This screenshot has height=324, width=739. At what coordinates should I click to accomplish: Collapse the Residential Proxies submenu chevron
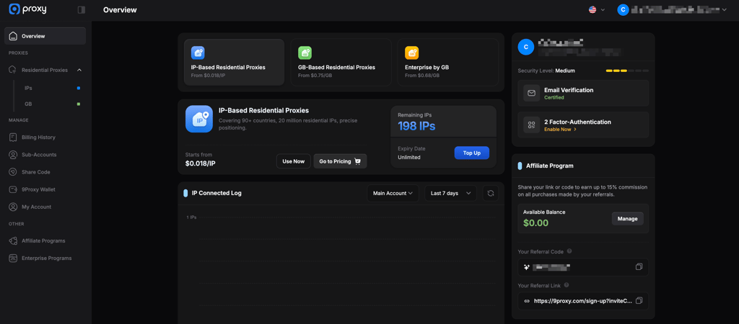(x=79, y=70)
